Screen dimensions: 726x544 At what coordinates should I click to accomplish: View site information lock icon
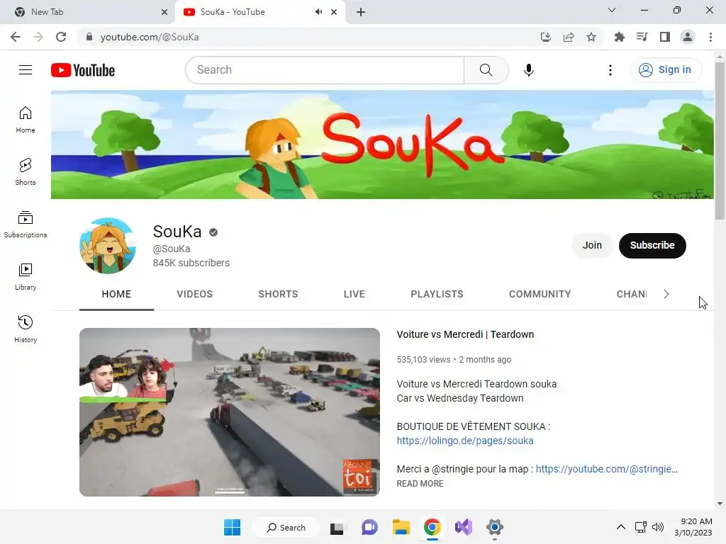(x=89, y=37)
